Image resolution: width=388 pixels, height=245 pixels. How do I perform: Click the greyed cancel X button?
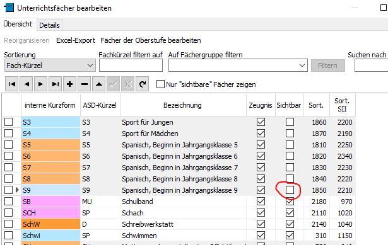point(127,84)
